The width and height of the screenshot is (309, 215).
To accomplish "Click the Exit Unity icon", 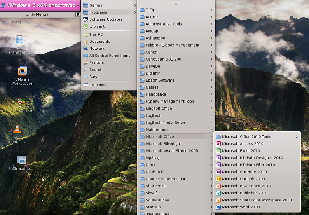I will [x=86, y=85].
